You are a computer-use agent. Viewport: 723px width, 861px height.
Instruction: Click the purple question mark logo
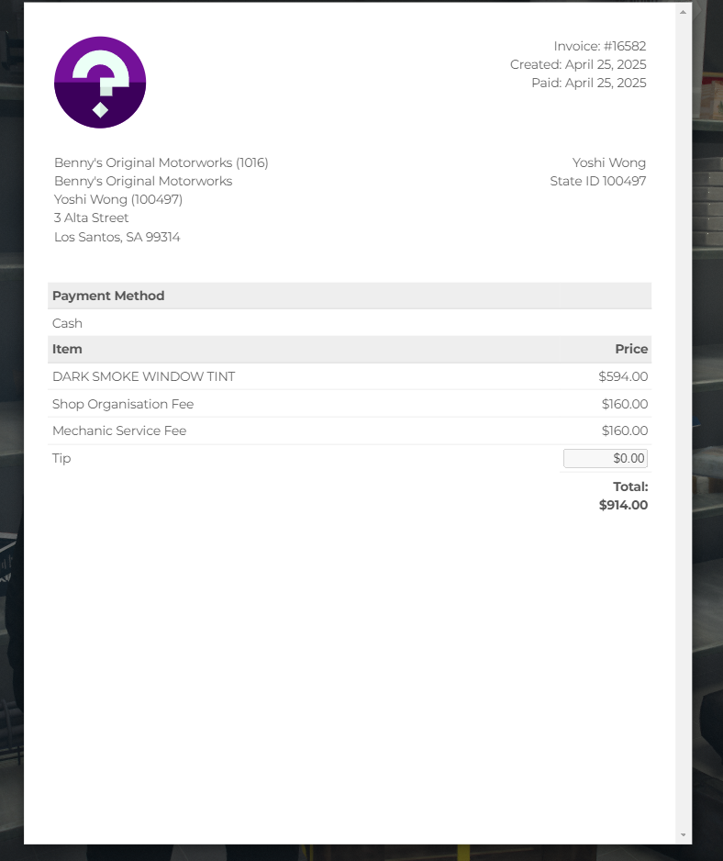[100, 83]
